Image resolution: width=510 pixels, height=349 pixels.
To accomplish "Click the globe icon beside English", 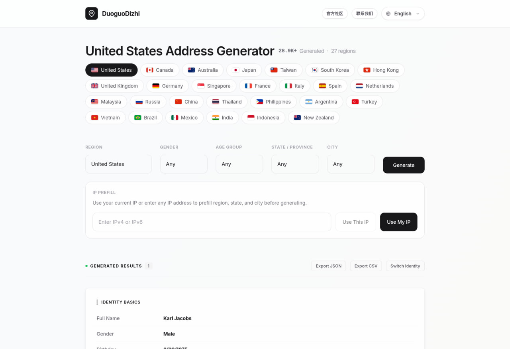I will coord(388,14).
